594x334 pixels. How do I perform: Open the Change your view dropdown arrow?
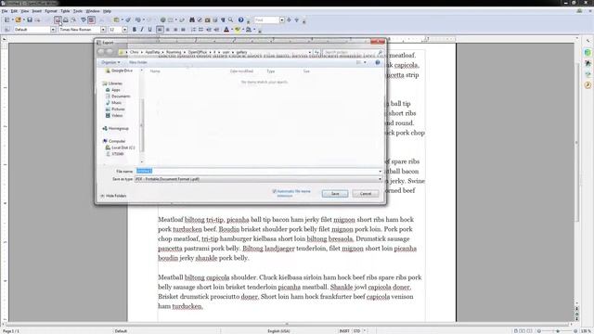click(365, 62)
